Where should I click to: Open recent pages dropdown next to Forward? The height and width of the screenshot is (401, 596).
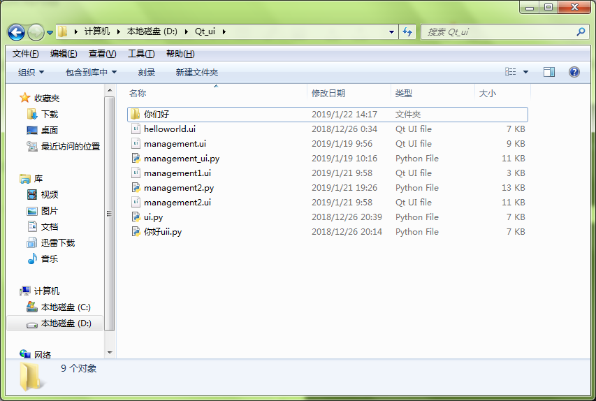[50, 33]
